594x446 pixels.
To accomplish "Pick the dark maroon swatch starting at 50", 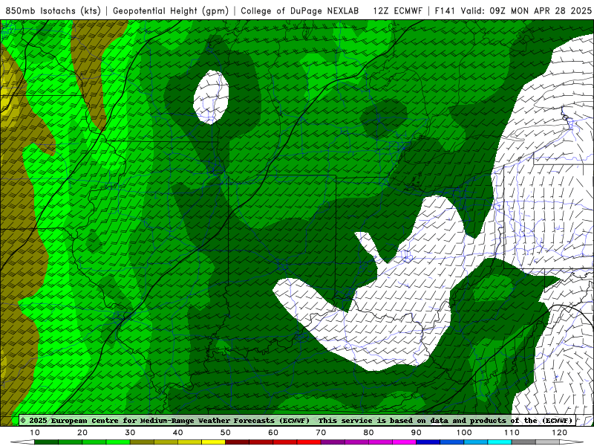I will point(237,442).
